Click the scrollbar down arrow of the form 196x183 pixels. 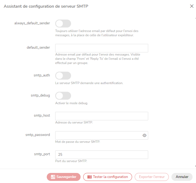click(x=195, y=166)
